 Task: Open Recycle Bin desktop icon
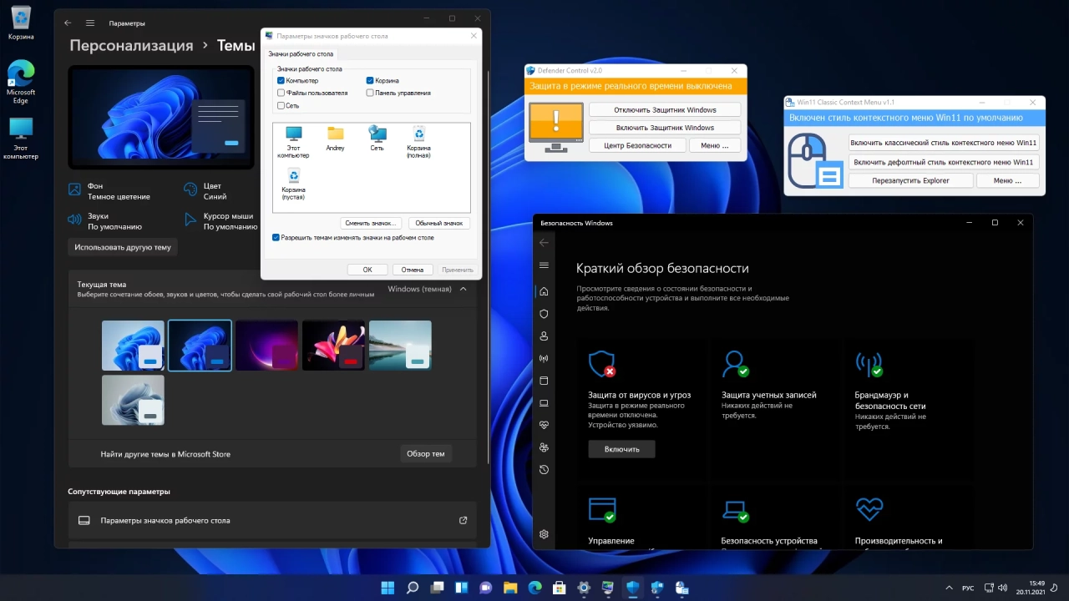click(x=21, y=23)
